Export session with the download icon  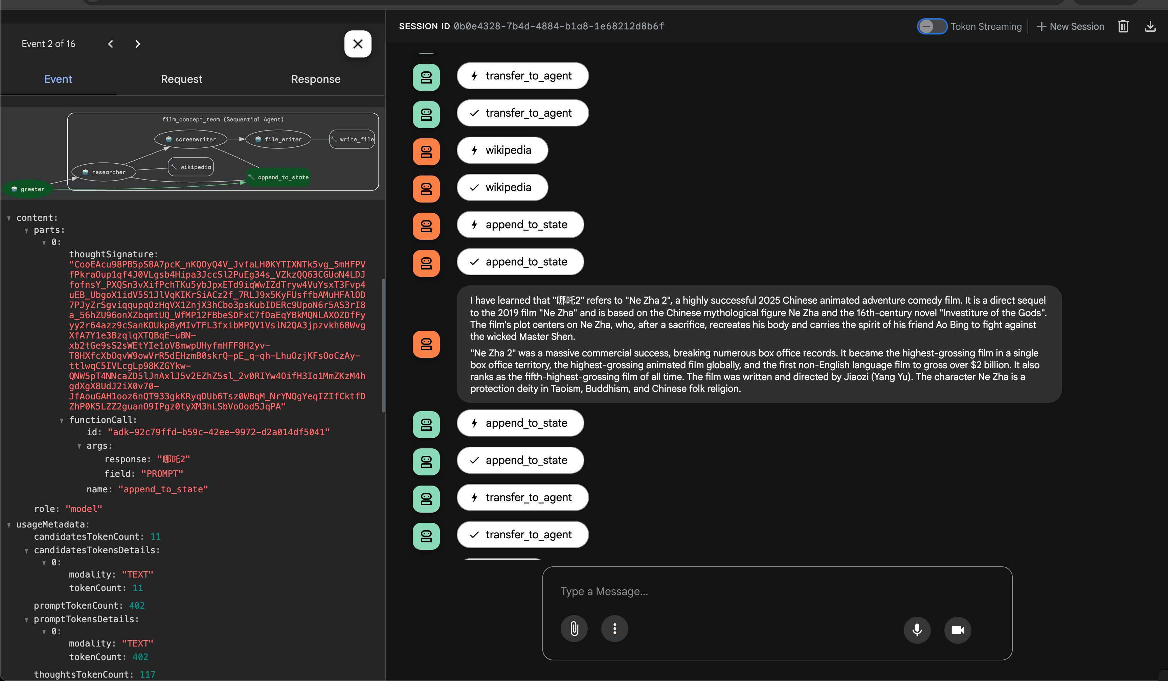[x=1150, y=26]
